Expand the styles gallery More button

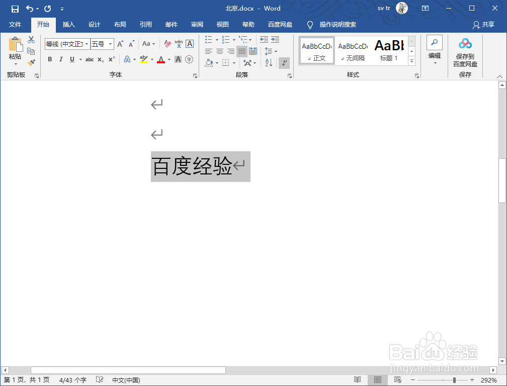click(411, 61)
